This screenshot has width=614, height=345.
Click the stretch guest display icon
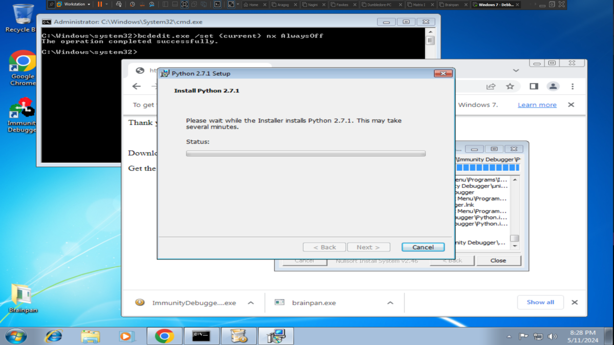tap(231, 4)
